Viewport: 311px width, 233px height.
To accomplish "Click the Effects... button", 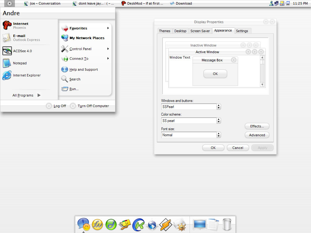I will pyautogui.click(x=257, y=126).
